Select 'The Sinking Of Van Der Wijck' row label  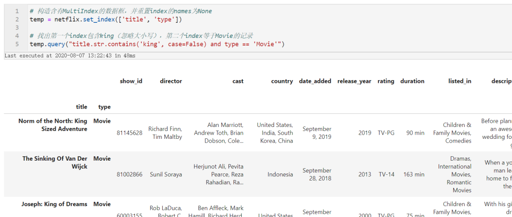coord(55,163)
